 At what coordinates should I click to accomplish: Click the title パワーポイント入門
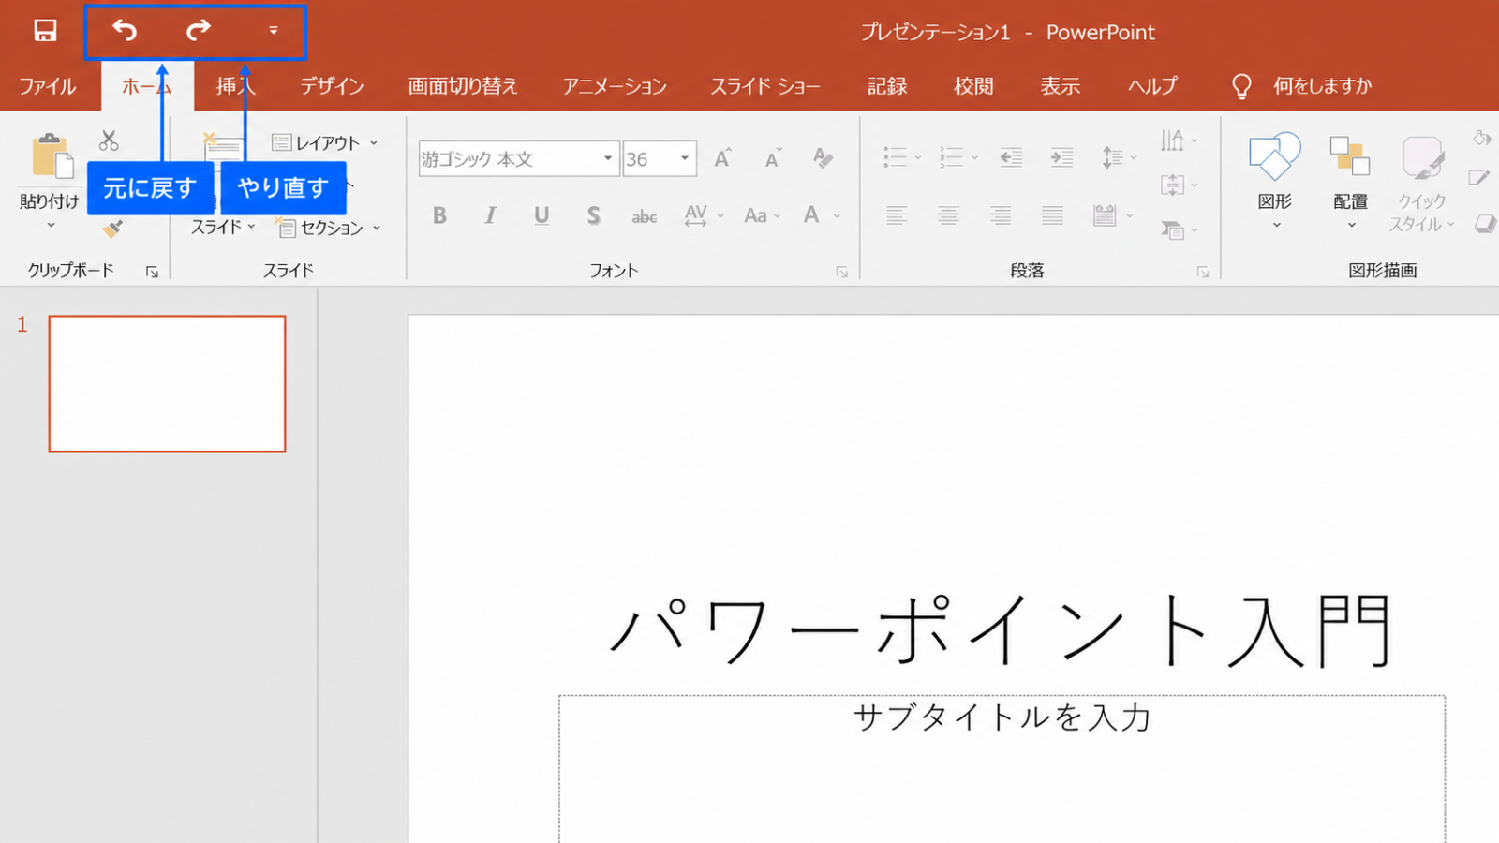click(1001, 630)
